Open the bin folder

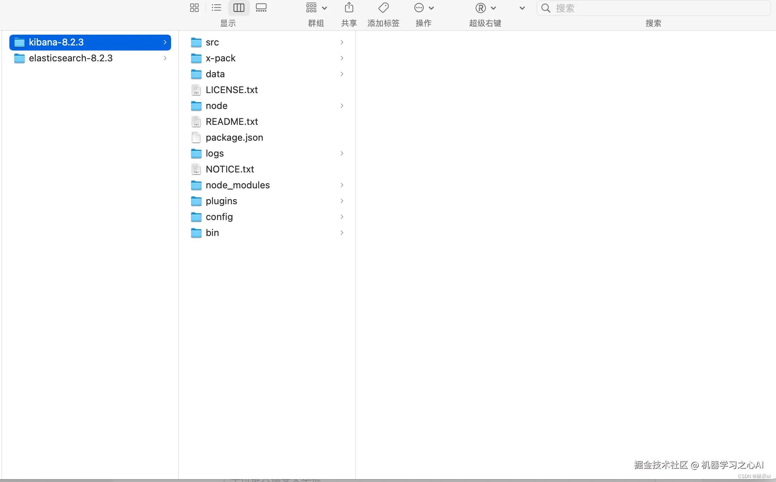pos(212,233)
